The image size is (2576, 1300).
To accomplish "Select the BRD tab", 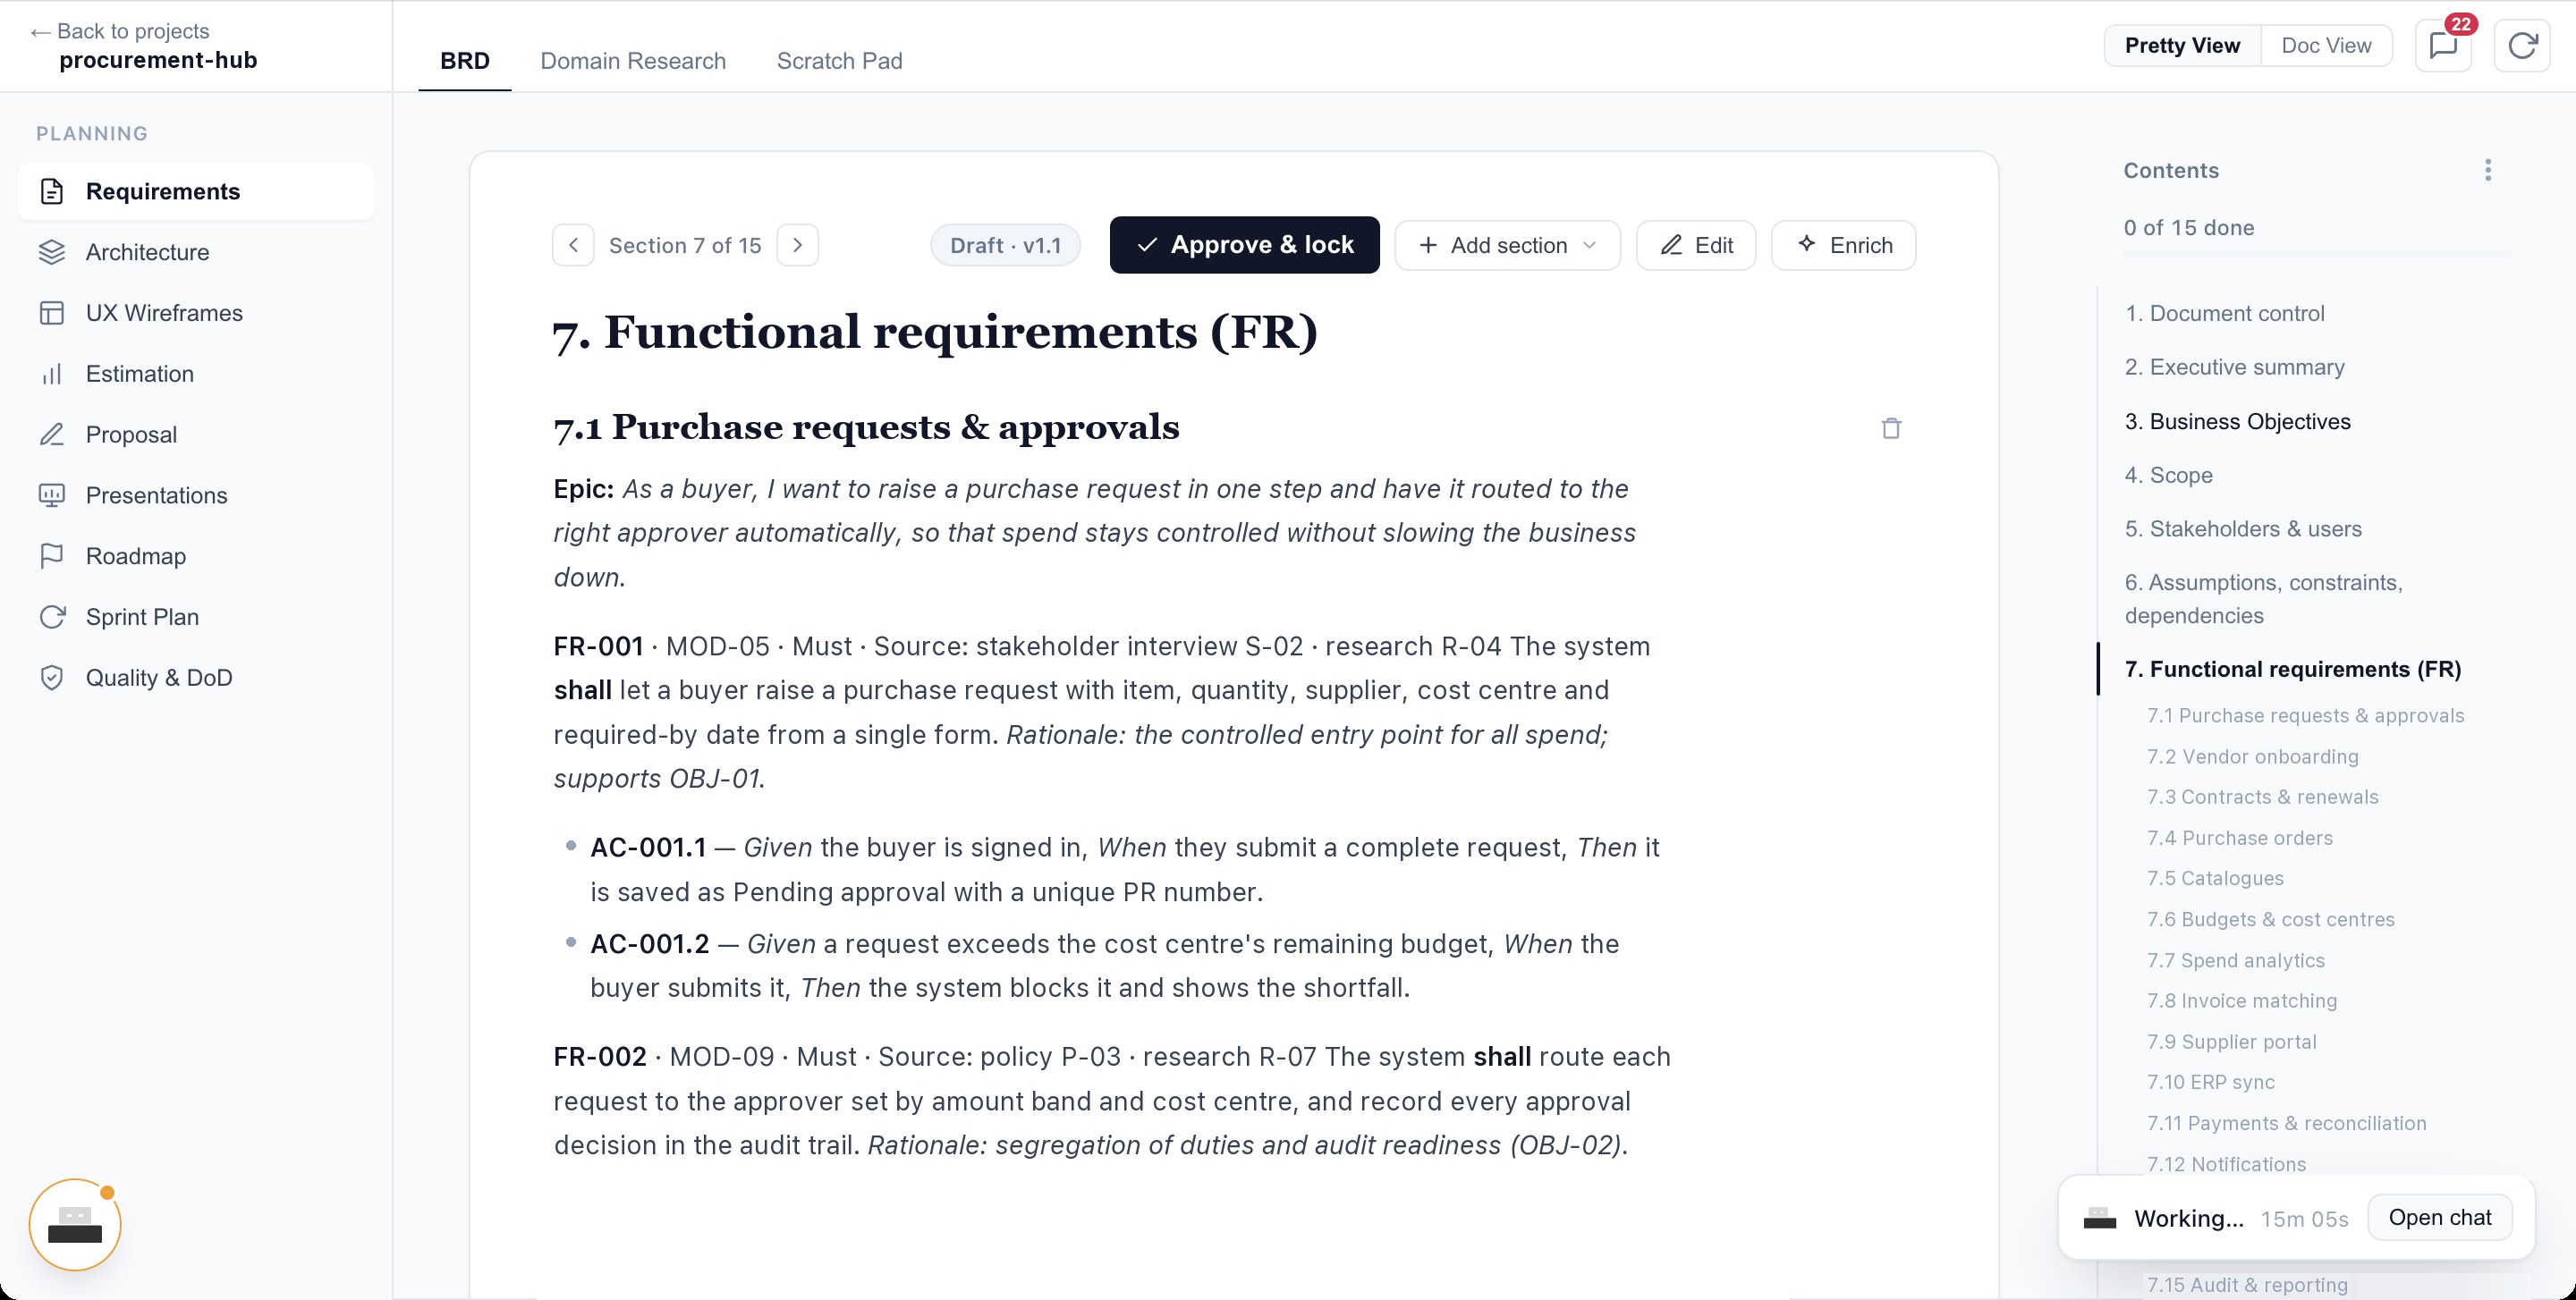I will [x=465, y=61].
